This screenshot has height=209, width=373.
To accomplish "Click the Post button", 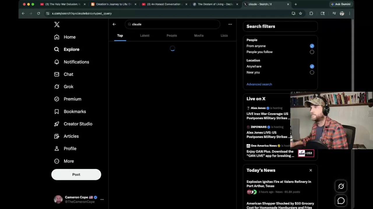I will coord(76,174).
